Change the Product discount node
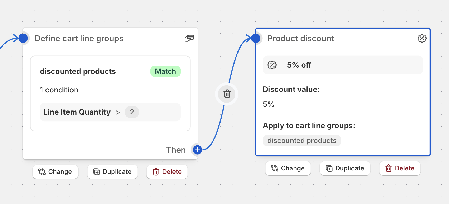The width and height of the screenshot is (449, 204). 288,168
